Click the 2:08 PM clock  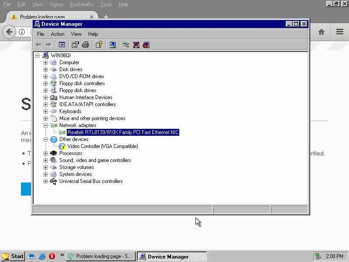coord(334,256)
